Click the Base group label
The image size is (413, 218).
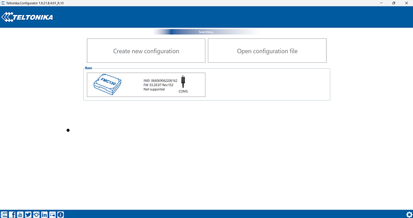click(x=89, y=68)
